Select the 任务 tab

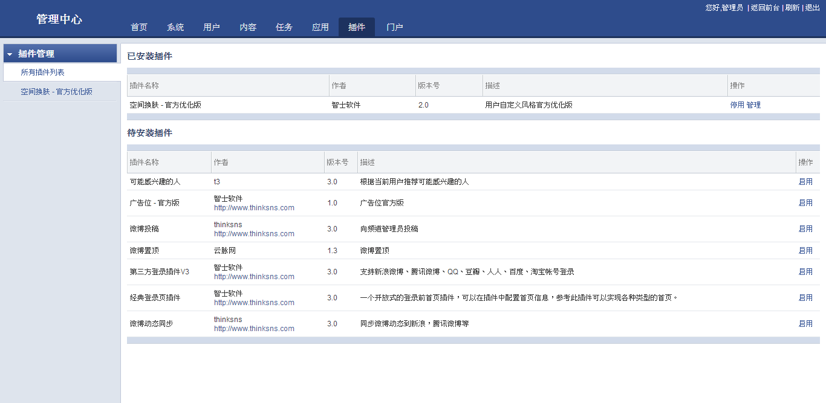[x=284, y=27]
